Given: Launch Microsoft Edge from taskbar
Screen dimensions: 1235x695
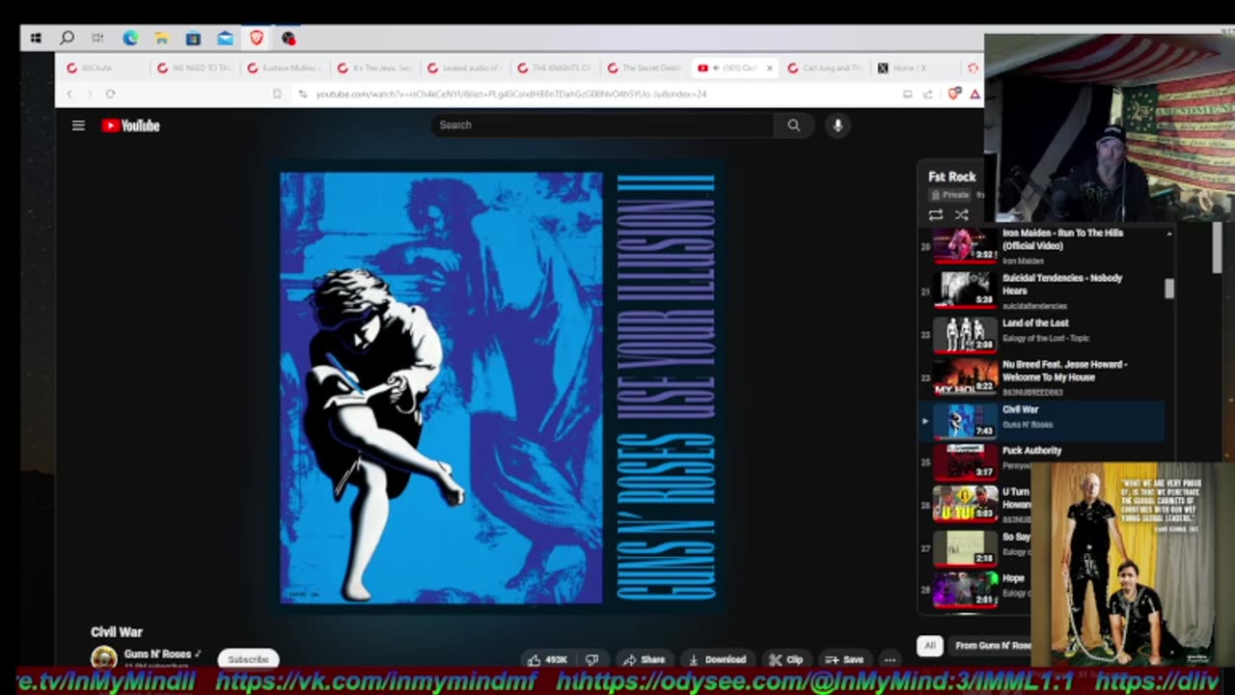Looking at the screenshot, I should 130,39.
